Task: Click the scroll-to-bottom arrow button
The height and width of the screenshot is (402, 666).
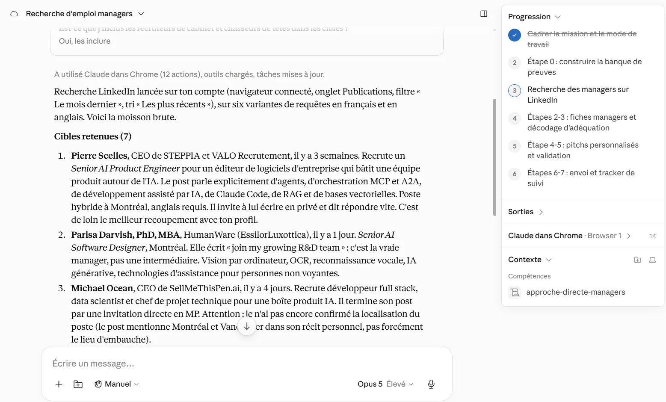Action: point(247,326)
